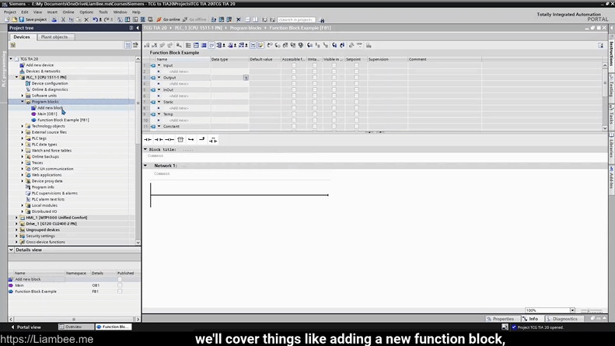This screenshot has width=615, height=346.
Task: Toggle Published checkbox for Main block
Action: pos(120,285)
